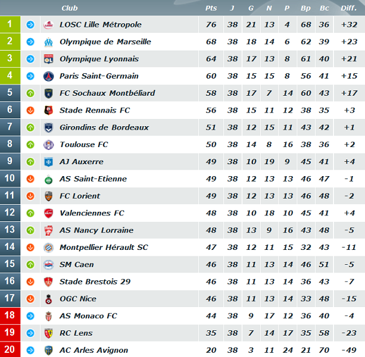
Task: Click the orange down arrow beside OGC Nice
Action: point(30,299)
